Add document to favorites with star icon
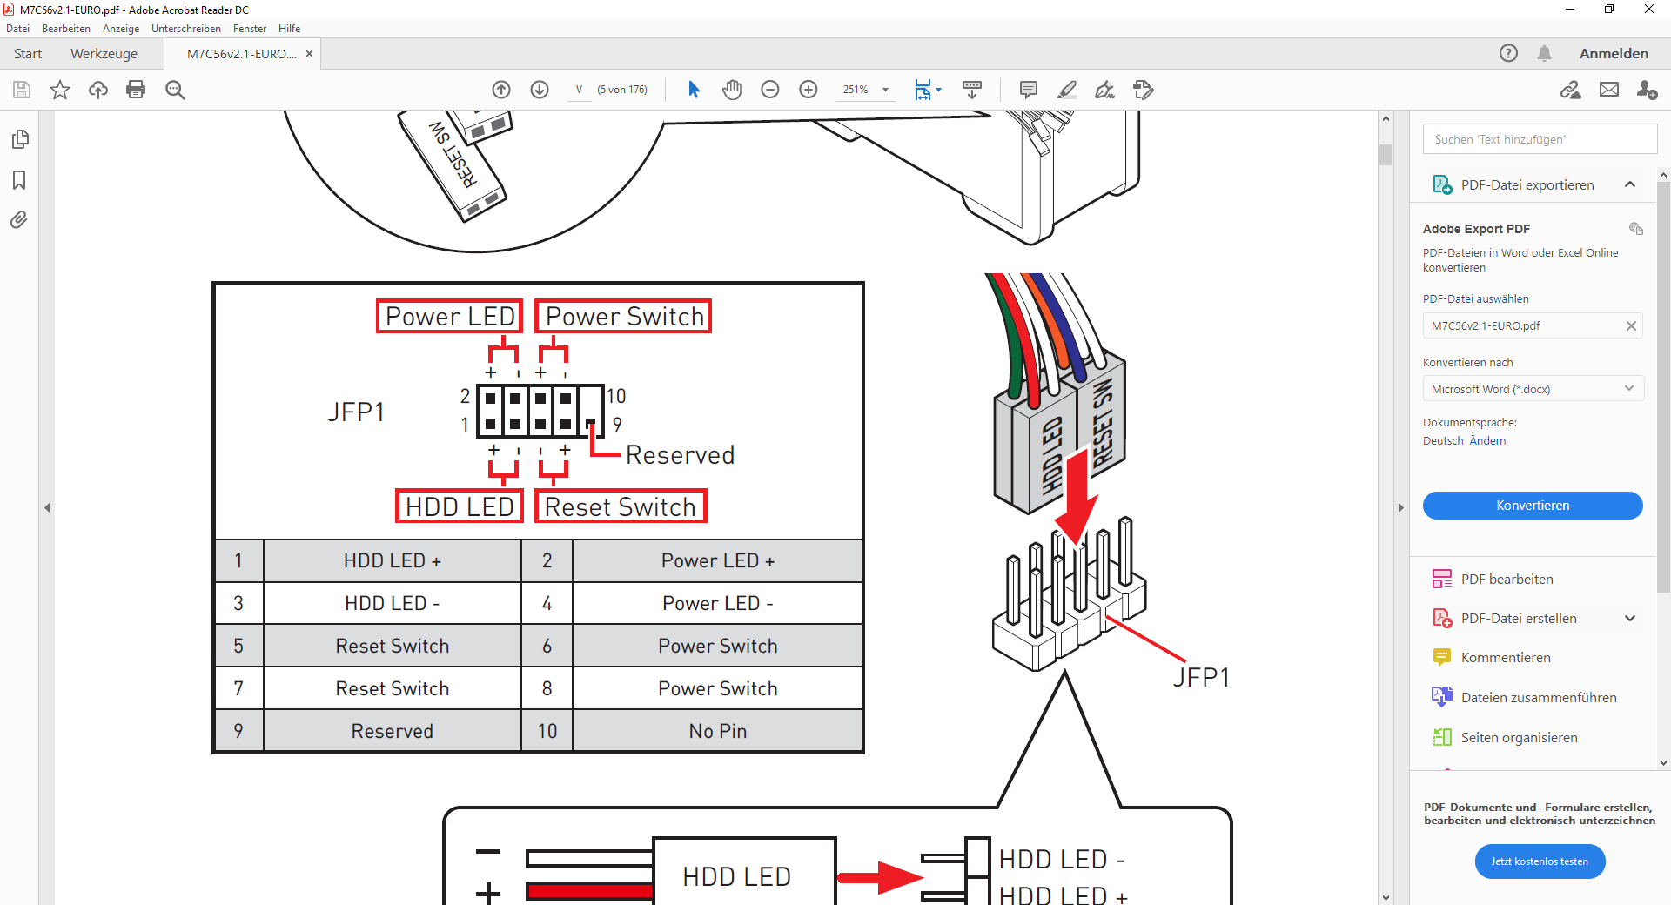This screenshot has height=905, width=1671. click(x=60, y=90)
